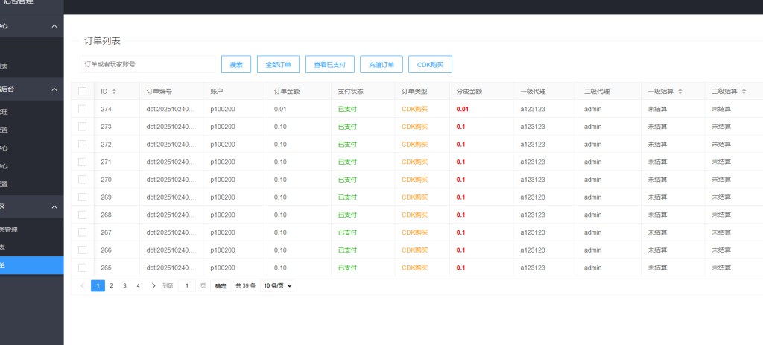The image size is (763, 345).
Task: Collapse the third sidebar group chevron
Action: 54,206
